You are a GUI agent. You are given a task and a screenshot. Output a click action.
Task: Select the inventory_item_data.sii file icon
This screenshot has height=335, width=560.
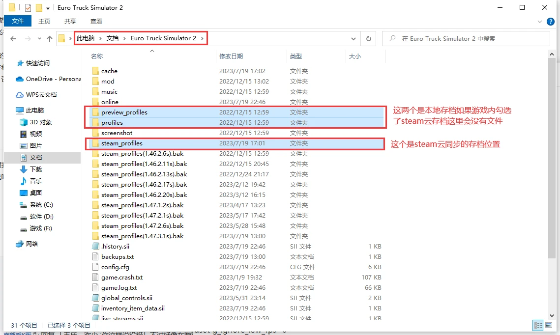95,308
